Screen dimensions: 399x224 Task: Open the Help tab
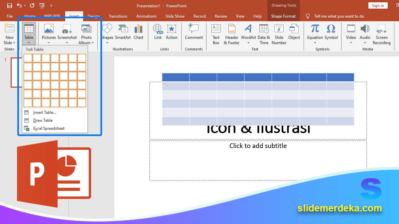(257, 16)
